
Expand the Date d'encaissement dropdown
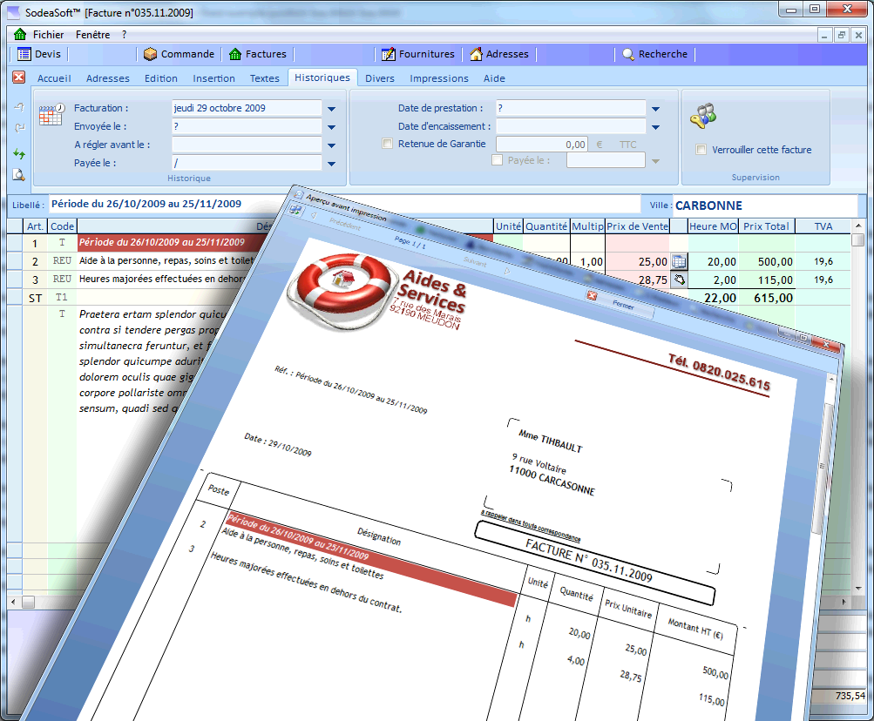click(x=656, y=127)
